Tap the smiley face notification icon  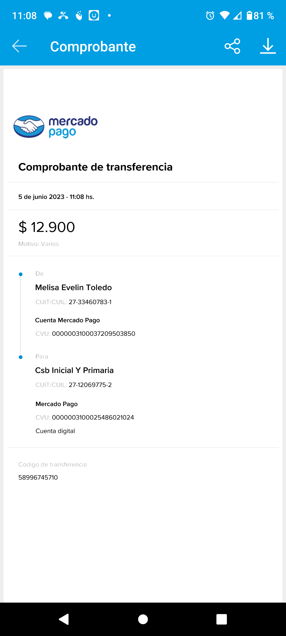pyautogui.click(x=94, y=15)
